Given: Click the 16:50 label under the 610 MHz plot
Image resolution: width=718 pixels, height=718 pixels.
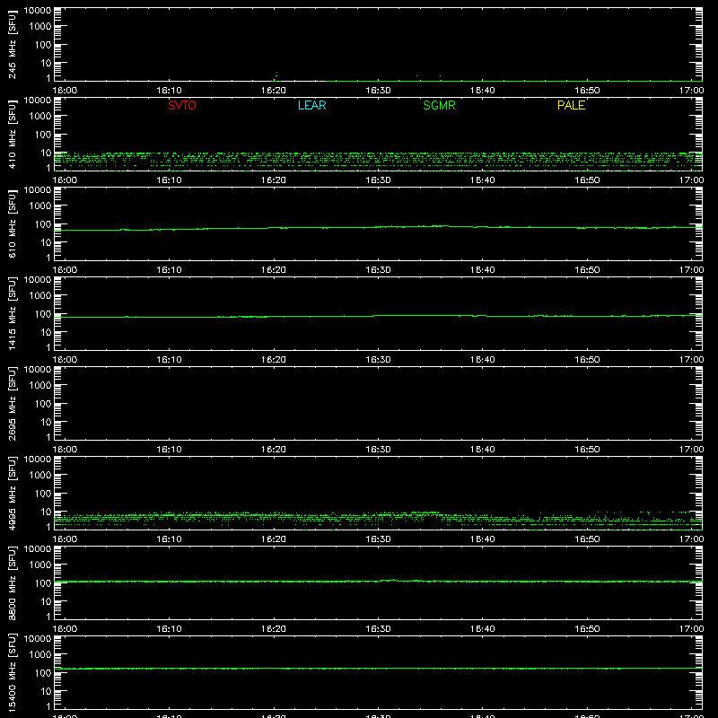Looking at the screenshot, I should coord(587,270).
